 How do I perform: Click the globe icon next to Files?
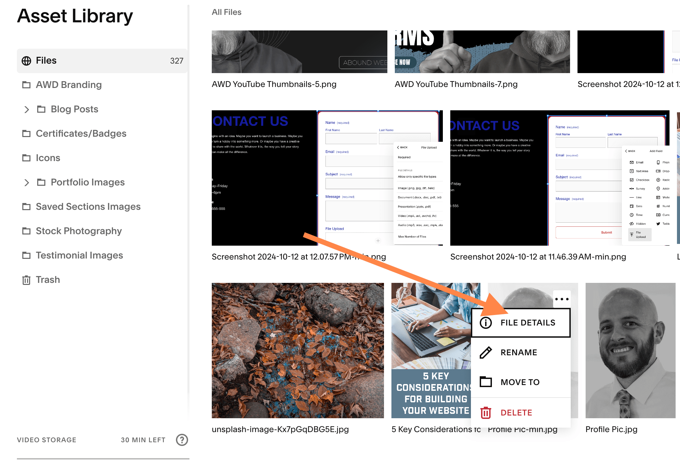pos(26,61)
